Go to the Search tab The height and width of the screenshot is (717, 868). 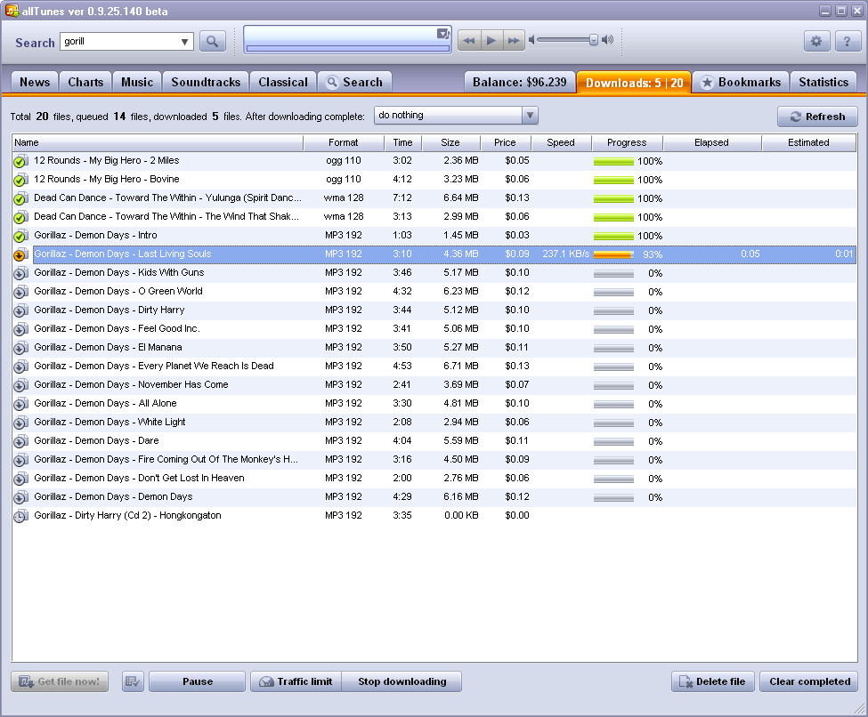[355, 82]
